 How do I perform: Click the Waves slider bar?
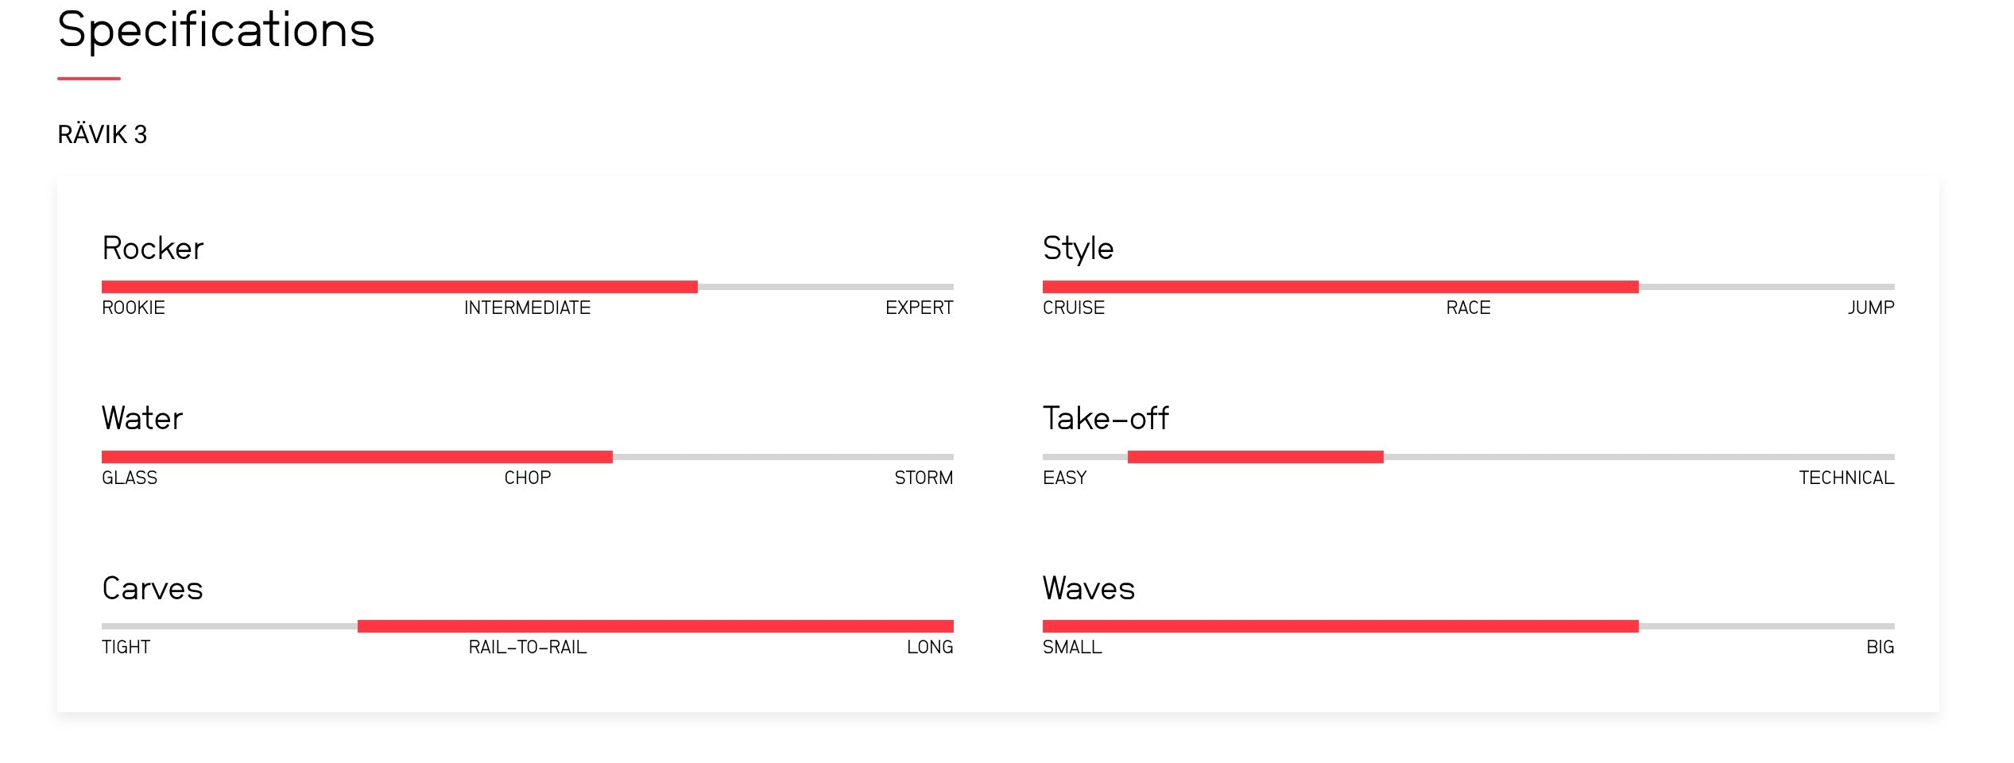click(1467, 626)
